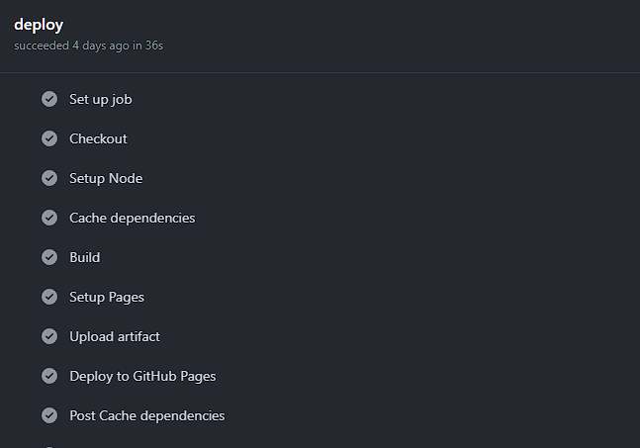The width and height of the screenshot is (640, 448).
Task: Show Deploy to GitHub Pages log output
Action: [x=142, y=376]
